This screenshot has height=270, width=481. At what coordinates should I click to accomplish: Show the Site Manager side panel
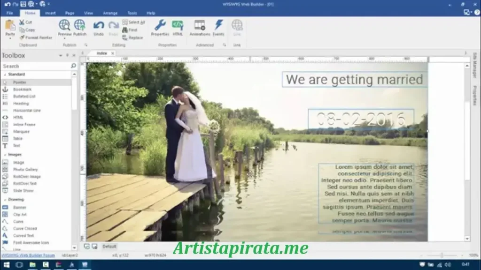[476, 65]
